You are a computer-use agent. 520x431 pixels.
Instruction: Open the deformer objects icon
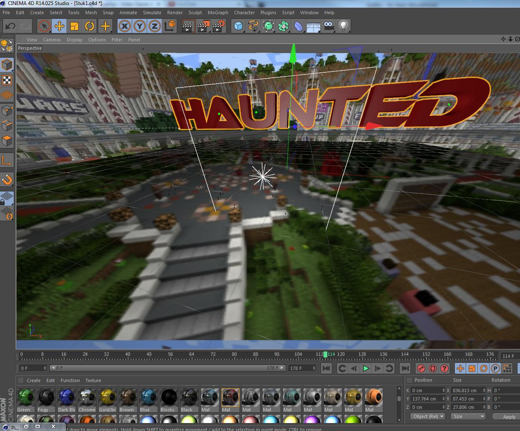coord(298,26)
